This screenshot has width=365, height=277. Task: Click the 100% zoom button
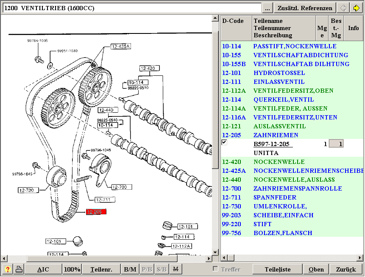tap(72, 269)
